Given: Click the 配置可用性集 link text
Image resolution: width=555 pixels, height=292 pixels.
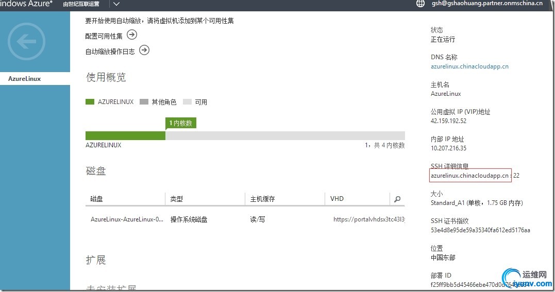Looking at the screenshot, I should (104, 36).
